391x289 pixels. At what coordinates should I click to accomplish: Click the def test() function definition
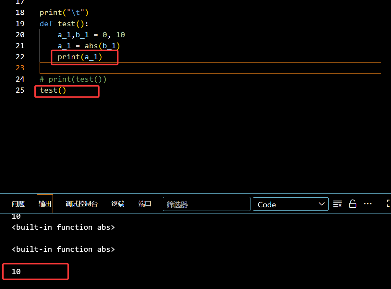point(64,24)
